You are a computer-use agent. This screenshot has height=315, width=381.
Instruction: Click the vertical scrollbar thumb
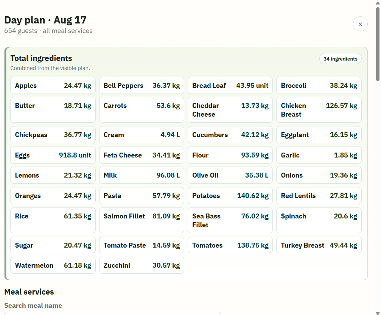[x=378, y=44]
